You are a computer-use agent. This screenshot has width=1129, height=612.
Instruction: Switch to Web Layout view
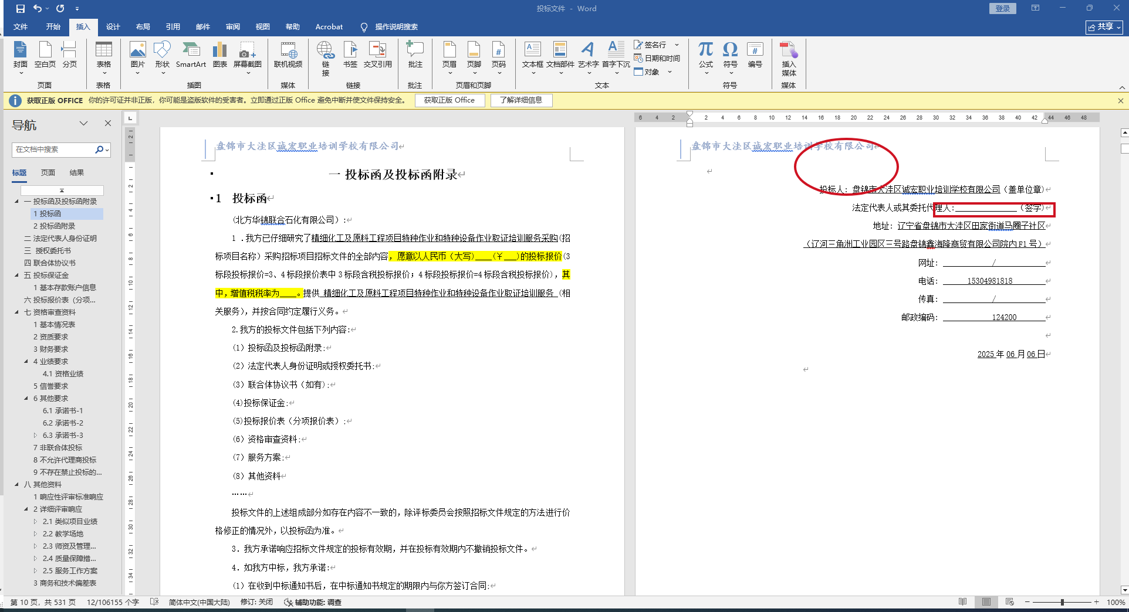point(1010,602)
